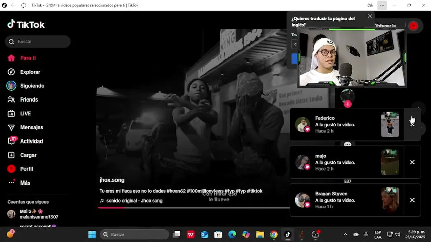The image size is (431, 242).
Task: Seek on the video progress bar
Action: click(x=194, y=208)
